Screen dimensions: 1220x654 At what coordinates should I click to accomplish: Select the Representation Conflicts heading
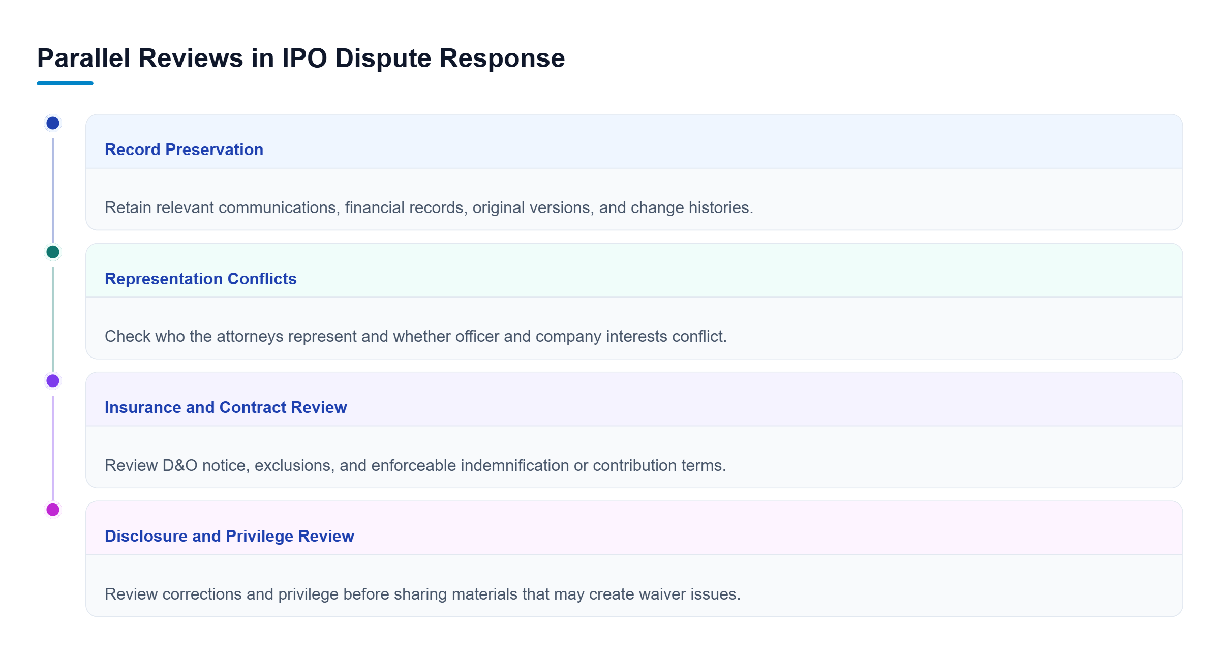click(x=200, y=279)
